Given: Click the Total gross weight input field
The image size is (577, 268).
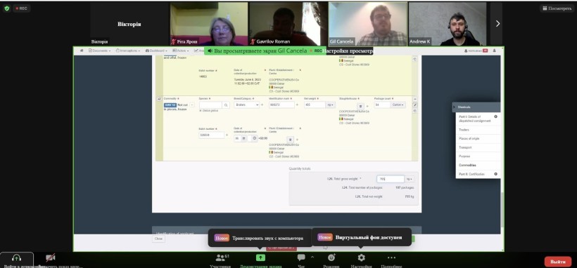Looking at the screenshot, I should [x=391, y=179].
